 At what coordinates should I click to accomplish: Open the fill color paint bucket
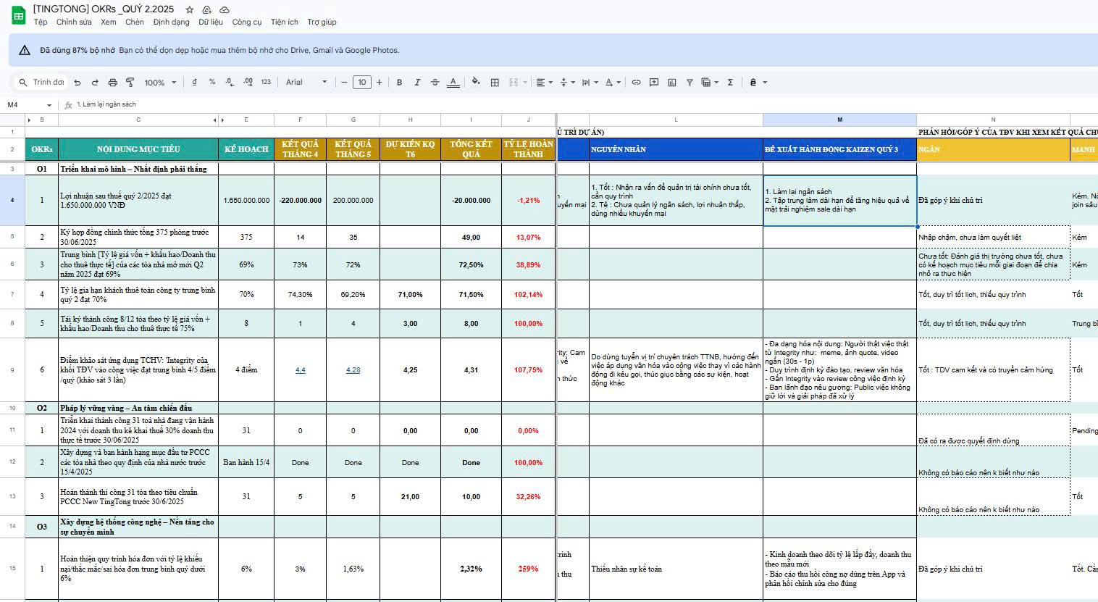click(x=475, y=83)
